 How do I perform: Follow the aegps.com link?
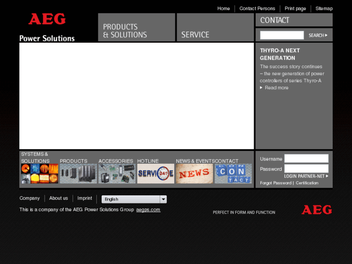pos(148,210)
